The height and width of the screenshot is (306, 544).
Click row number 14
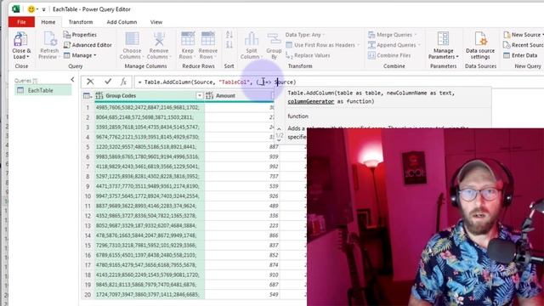coord(88,235)
